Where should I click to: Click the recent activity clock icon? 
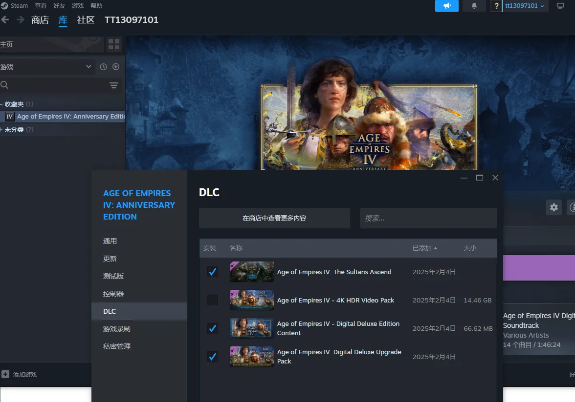click(x=103, y=67)
